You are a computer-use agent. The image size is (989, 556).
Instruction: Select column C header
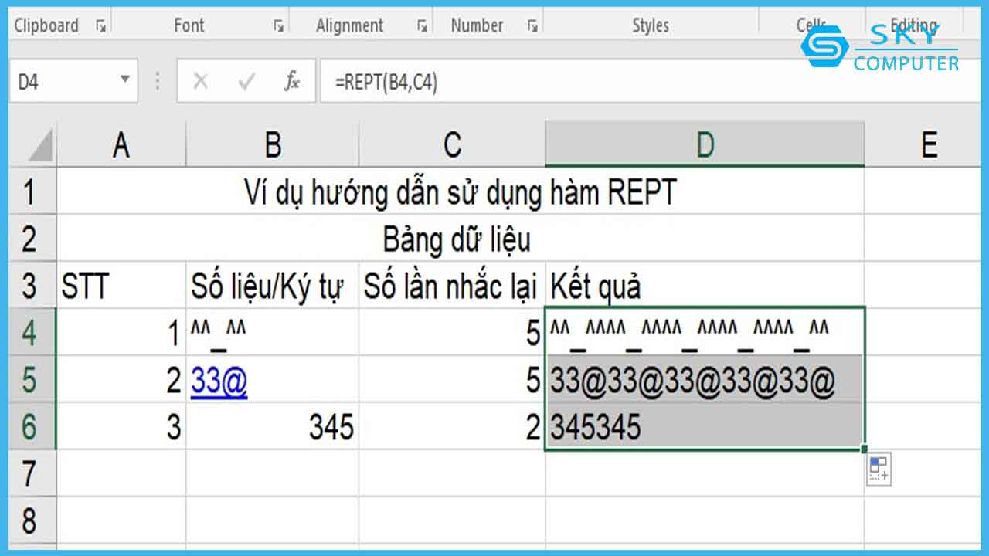tap(452, 145)
